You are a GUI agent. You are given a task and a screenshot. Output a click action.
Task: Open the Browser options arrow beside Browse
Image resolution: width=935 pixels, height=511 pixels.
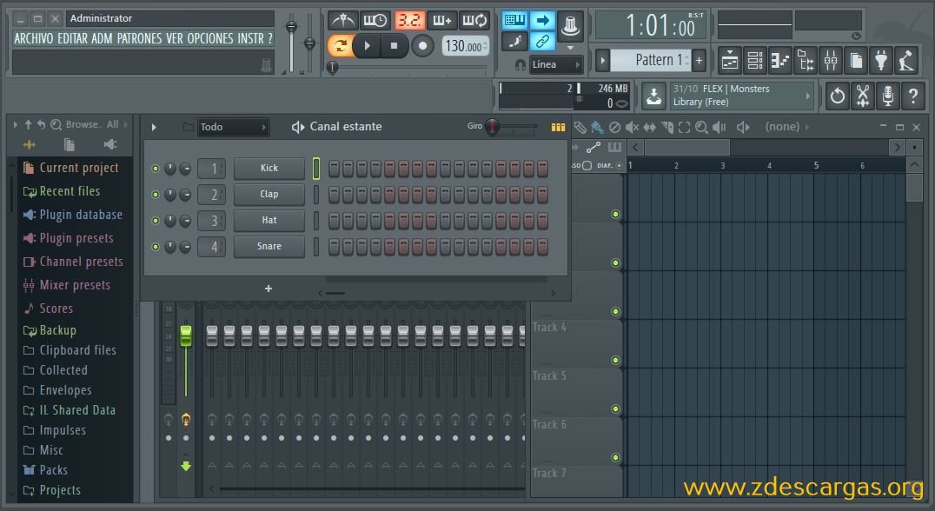(x=15, y=124)
